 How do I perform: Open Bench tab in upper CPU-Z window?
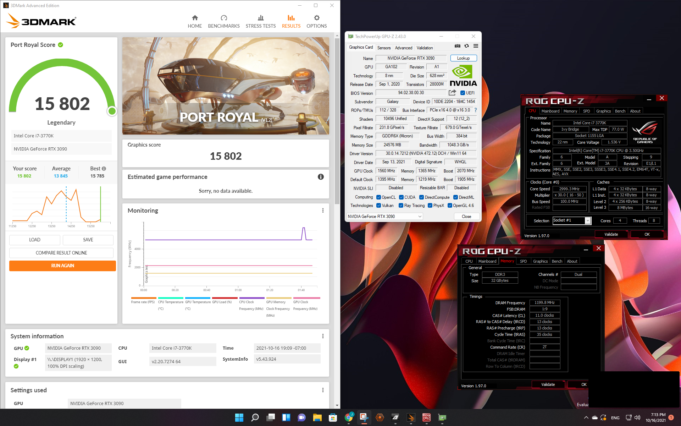[x=620, y=111]
